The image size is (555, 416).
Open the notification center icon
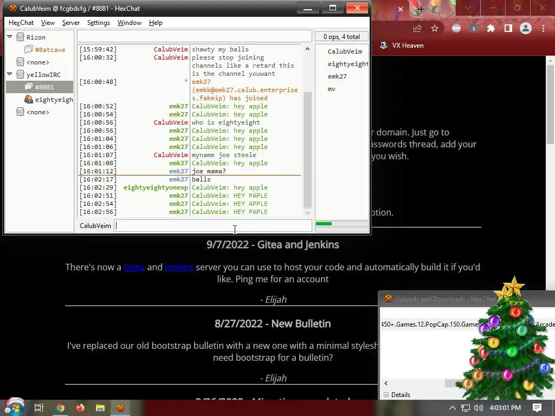[537, 408]
